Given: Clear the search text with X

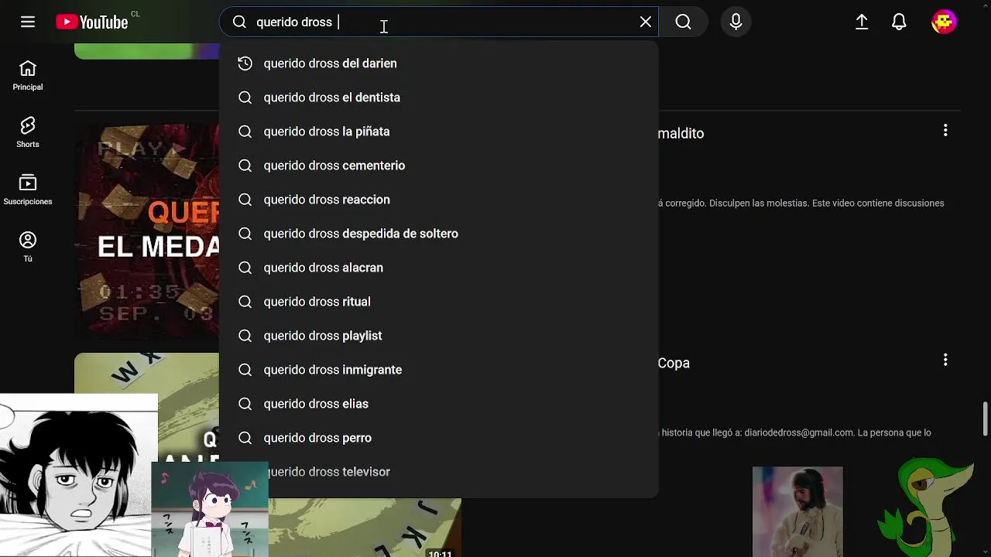Looking at the screenshot, I should point(646,22).
